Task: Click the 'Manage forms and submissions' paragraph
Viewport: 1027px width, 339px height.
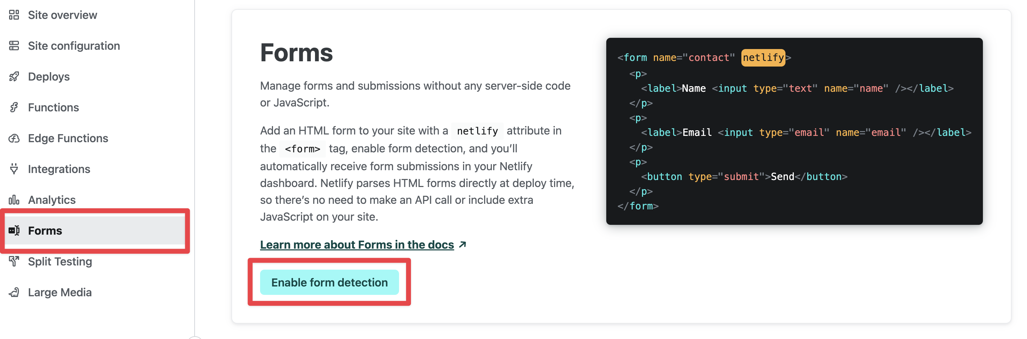Action: coord(415,94)
